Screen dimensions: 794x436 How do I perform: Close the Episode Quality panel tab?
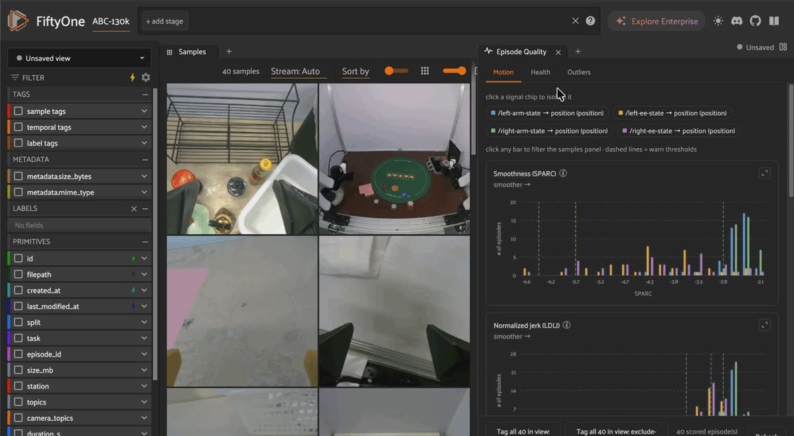coord(558,52)
